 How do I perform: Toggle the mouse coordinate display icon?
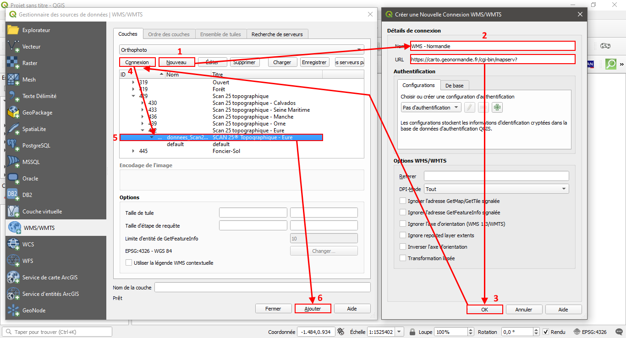340,332
